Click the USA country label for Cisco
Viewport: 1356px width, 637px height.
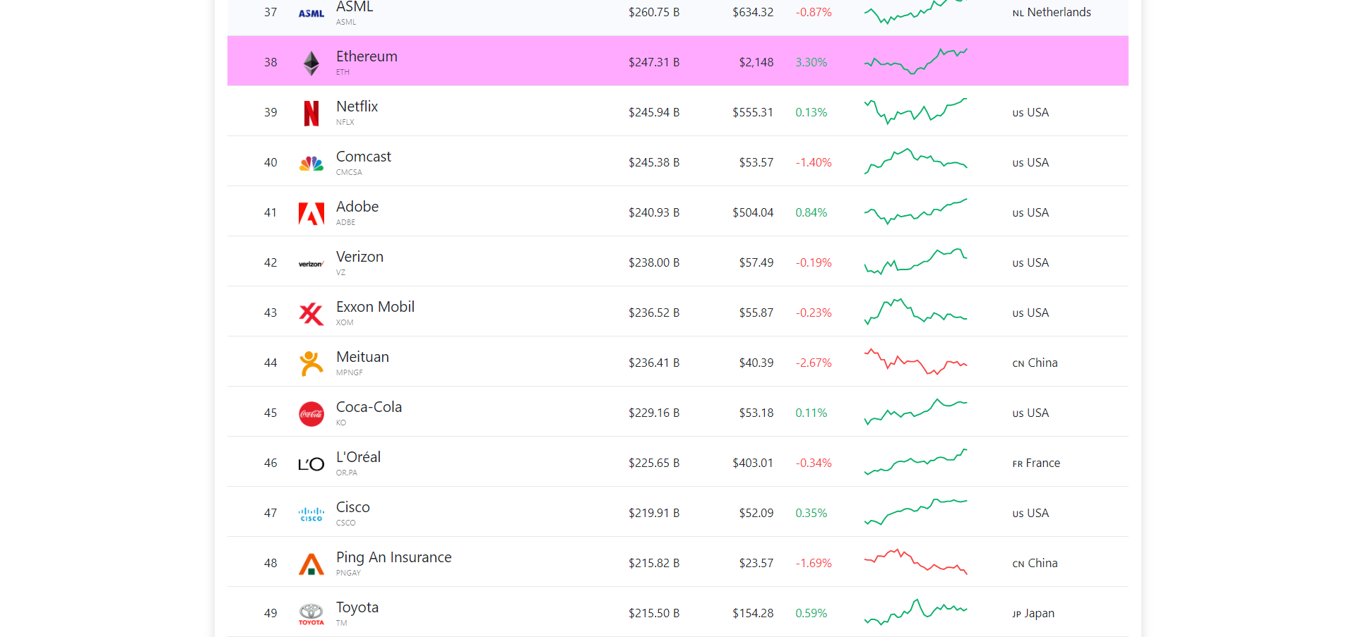pos(1030,513)
